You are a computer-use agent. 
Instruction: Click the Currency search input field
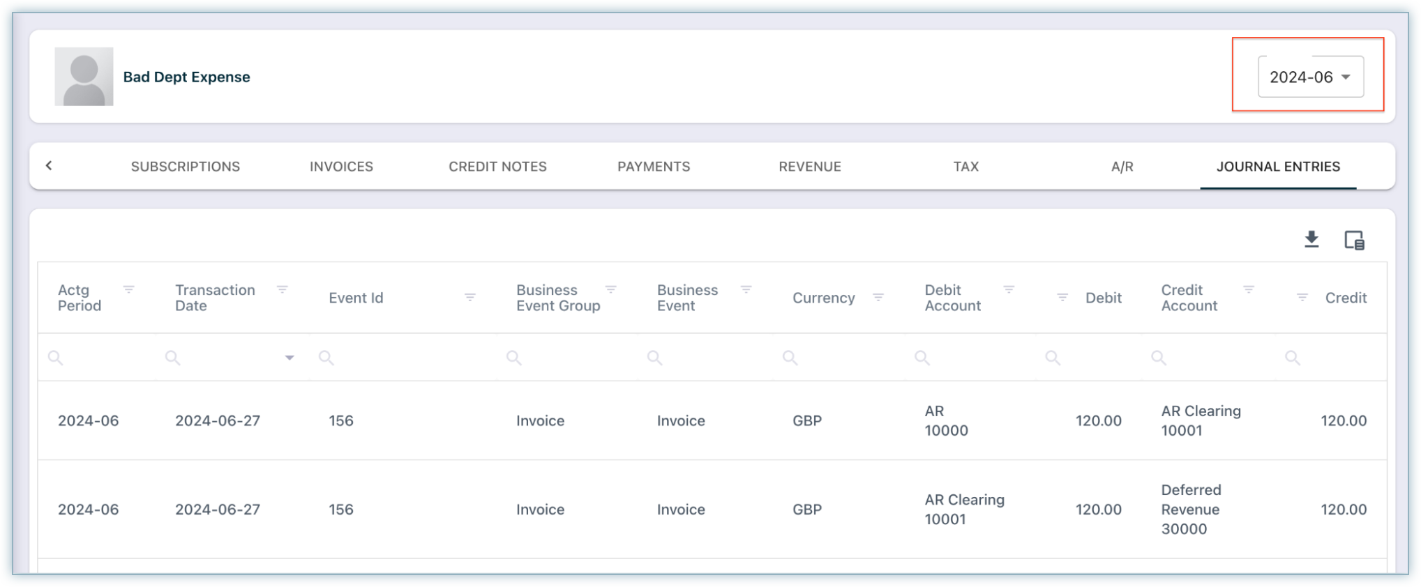[844, 358]
